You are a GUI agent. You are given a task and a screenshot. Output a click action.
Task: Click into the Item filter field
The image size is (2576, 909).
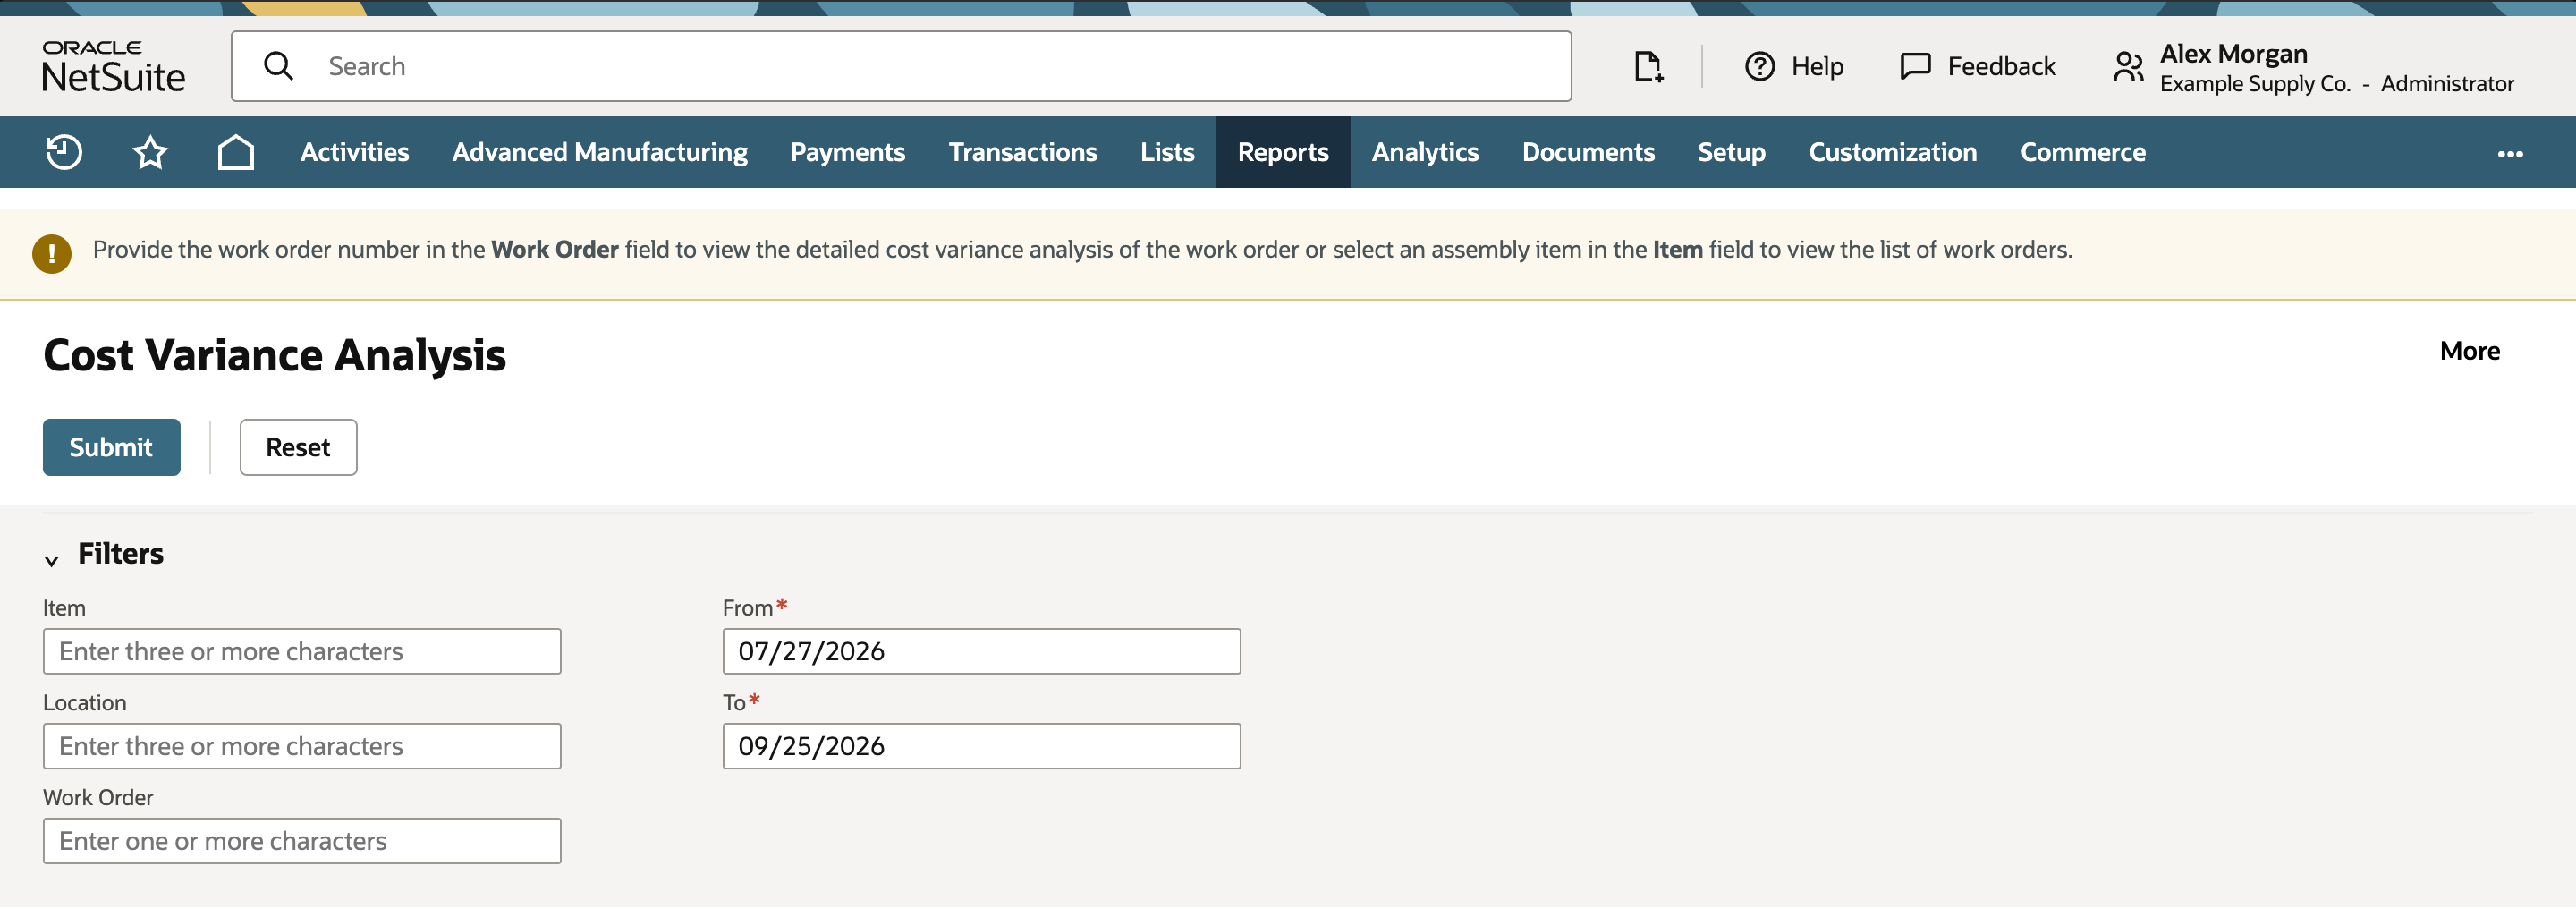pyautogui.click(x=302, y=651)
